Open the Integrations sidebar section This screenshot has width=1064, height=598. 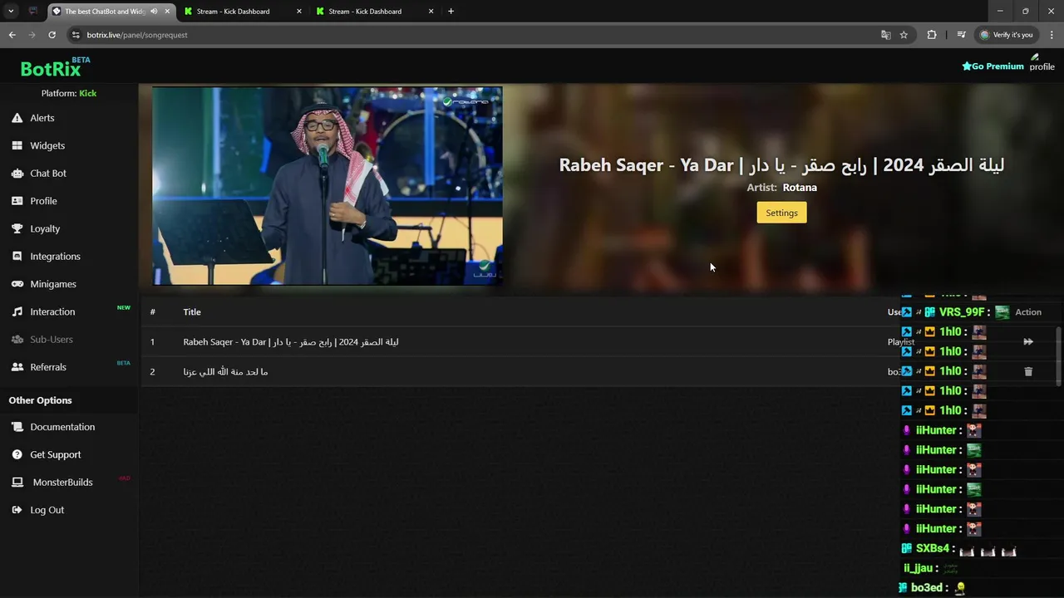[x=55, y=257]
